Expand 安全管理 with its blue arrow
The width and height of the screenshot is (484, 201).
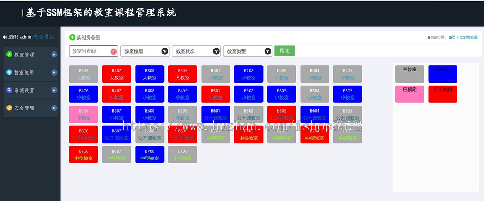[54, 108]
